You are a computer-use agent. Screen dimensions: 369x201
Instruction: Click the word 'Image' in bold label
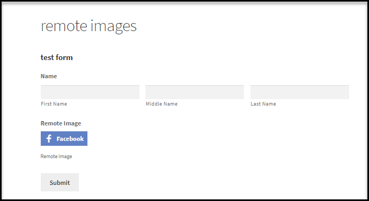(72, 124)
